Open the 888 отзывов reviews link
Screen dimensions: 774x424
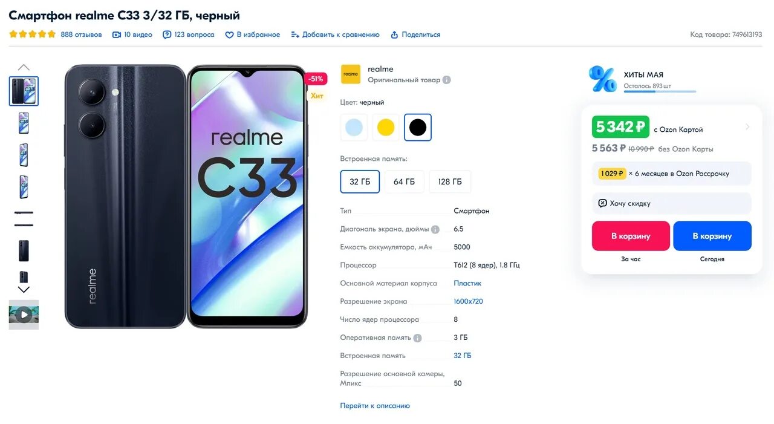[81, 35]
